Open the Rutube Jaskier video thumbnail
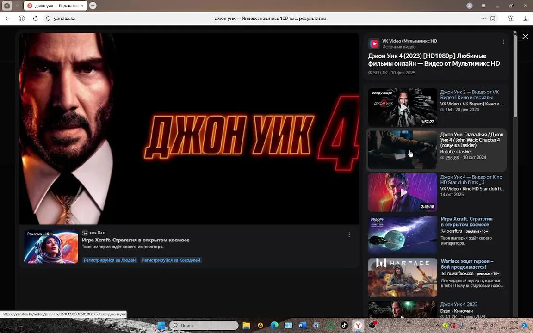Viewport: 533px width, 333px height. (403, 150)
